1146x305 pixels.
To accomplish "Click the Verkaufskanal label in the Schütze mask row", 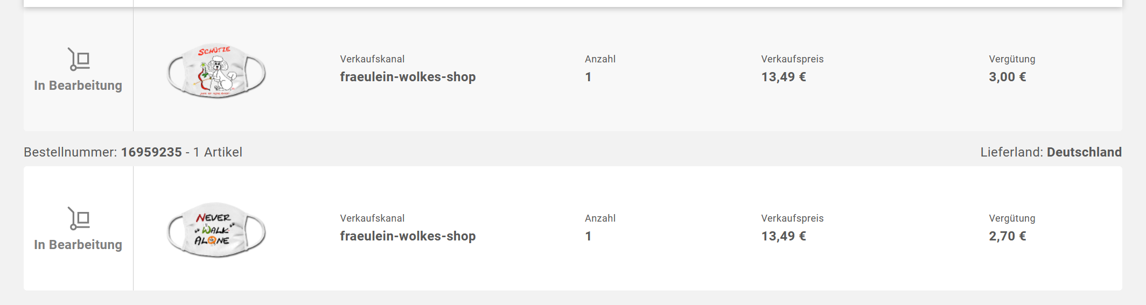I will pyautogui.click(x=372, y=59).
